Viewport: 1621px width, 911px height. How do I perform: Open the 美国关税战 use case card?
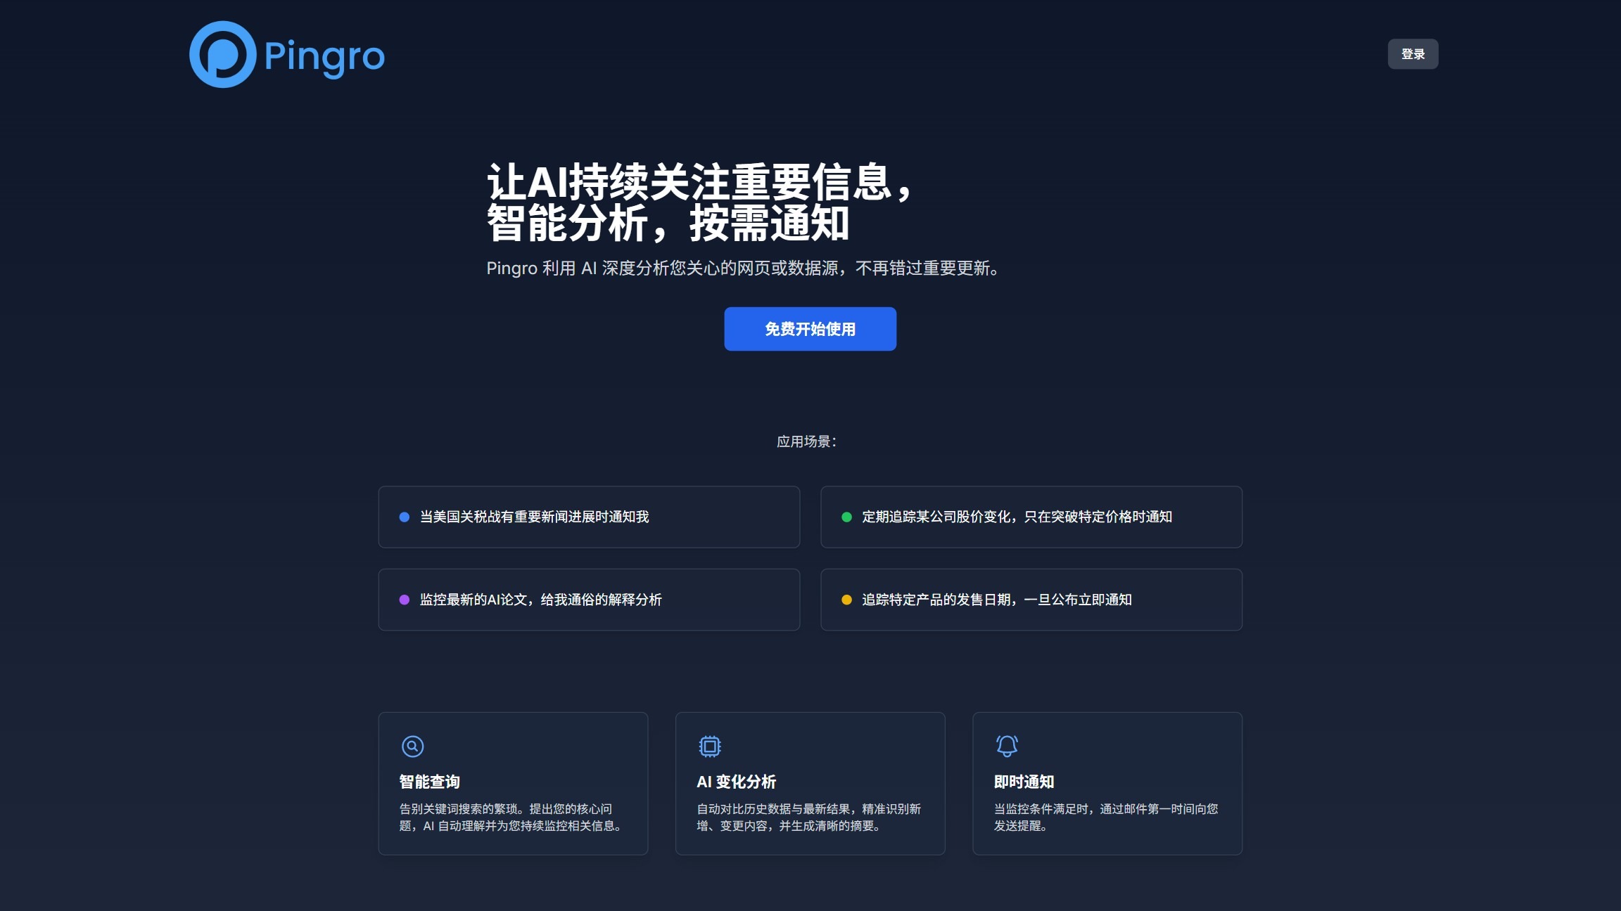click(589, 517)
